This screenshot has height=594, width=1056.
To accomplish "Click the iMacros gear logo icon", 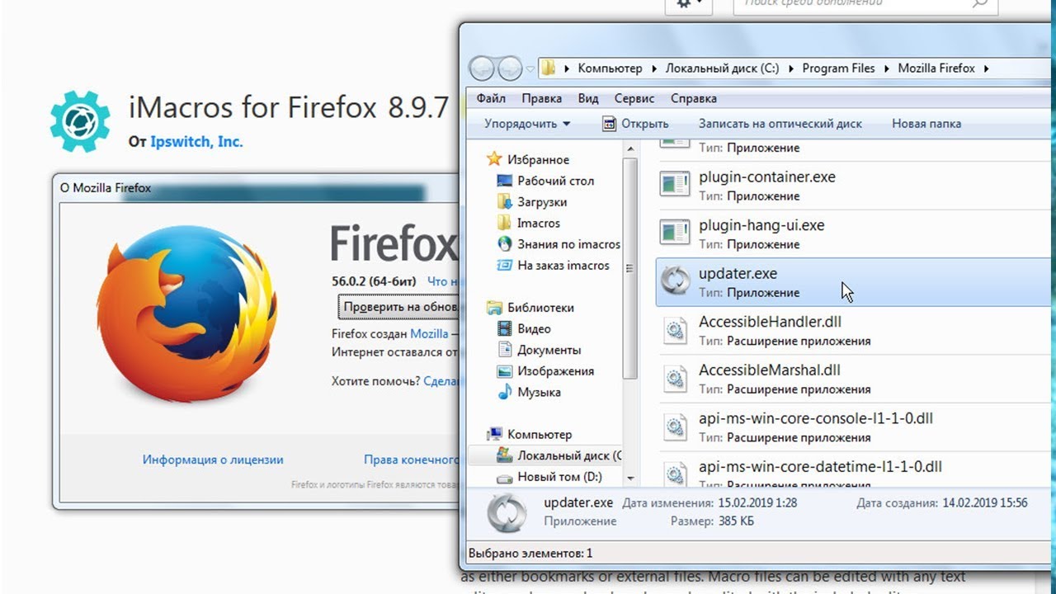I will tap(80, 121).
